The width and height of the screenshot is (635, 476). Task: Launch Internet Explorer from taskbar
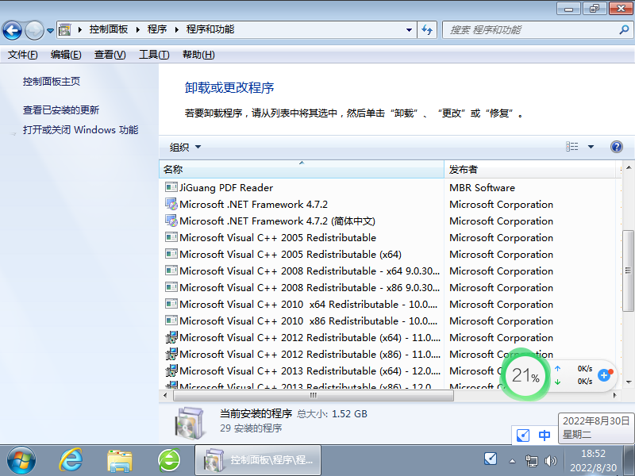(71, 460)
